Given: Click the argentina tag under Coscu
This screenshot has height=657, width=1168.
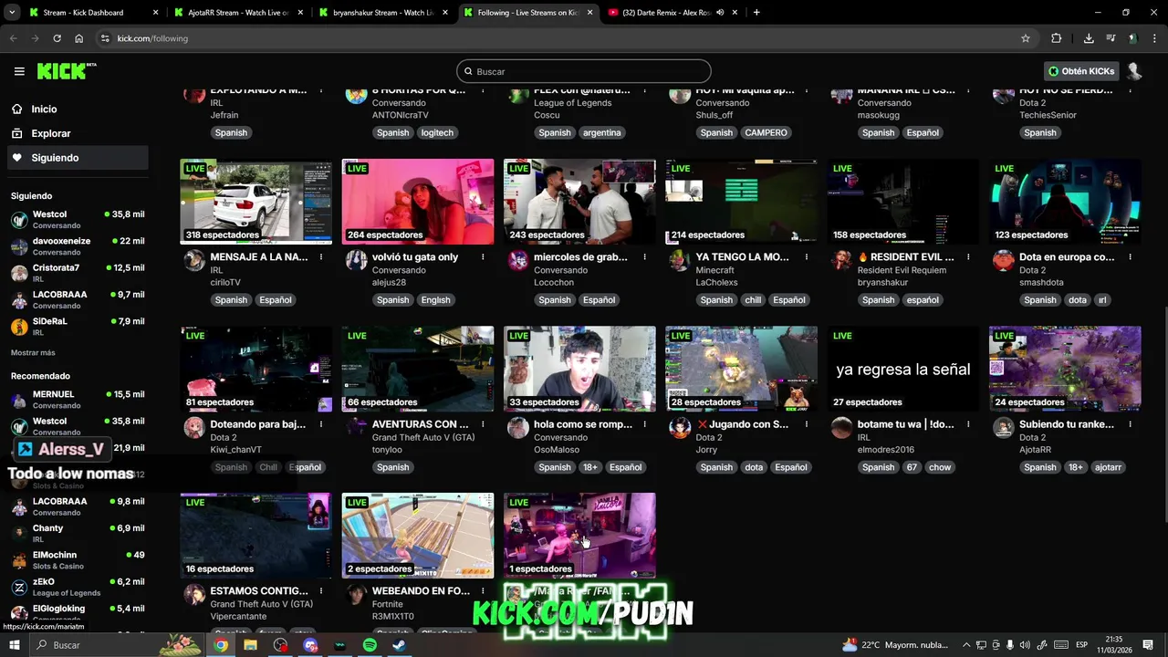Looking at the screenshot, I should click(x=602, y=132).
